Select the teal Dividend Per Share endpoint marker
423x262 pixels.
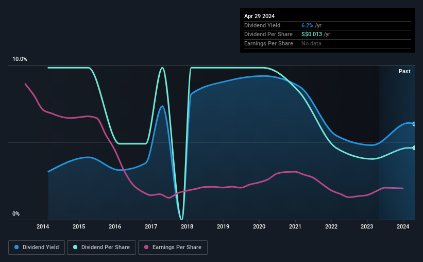(414, 148)
